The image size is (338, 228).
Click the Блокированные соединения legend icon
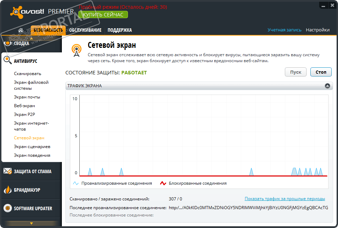163,183
